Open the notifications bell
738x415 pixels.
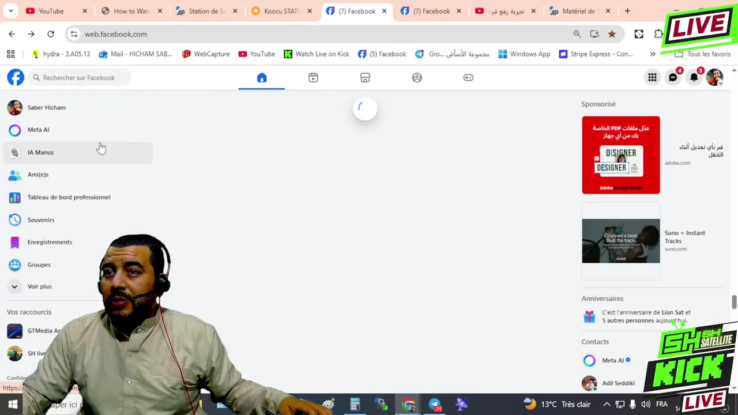(694, 78)
